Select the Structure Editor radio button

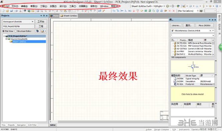pos(16,31)
